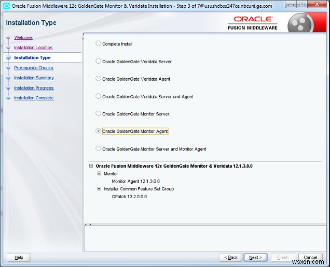Click the installer window title bar icon
Screen dimensions: 330x267
pyautogui.click(x=7, y=6)
